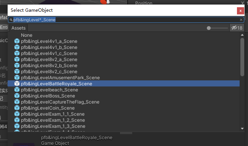This screenshot has width=248, height=146.
Task: Clear the search field with X icon
Action: coord(241,20)
